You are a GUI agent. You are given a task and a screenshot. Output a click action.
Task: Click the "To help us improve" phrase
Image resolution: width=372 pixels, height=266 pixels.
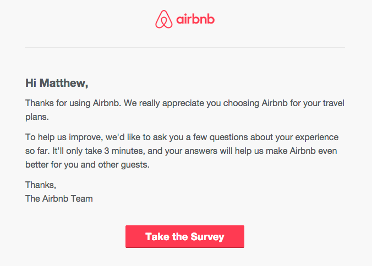(64, 137)
